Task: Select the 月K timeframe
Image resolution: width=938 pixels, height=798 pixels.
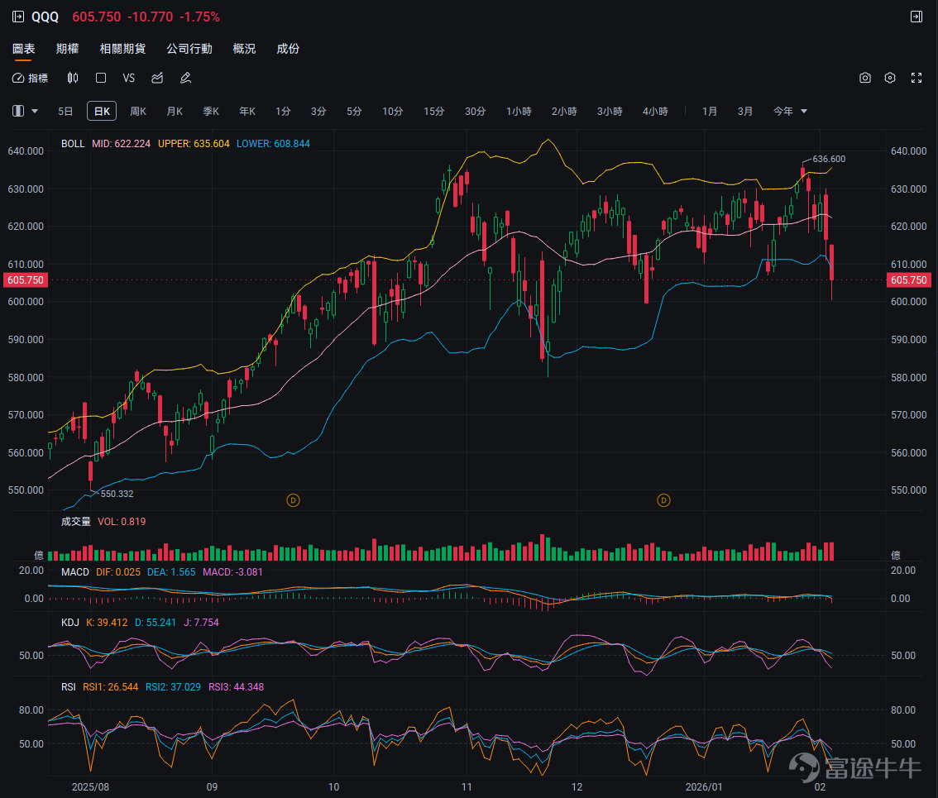Action: coord(175,112)
